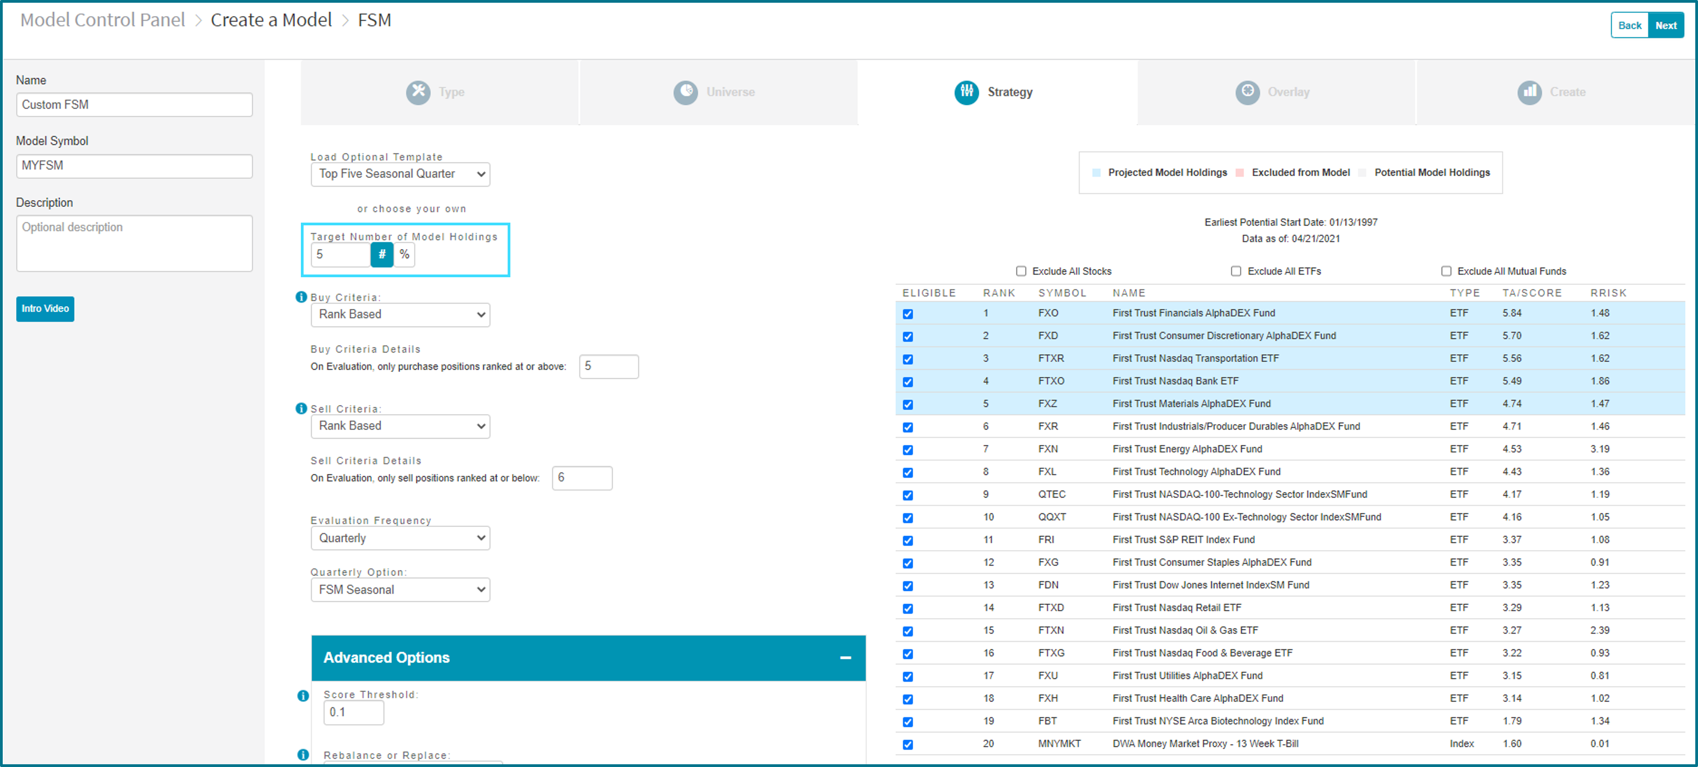Collapse Advanced Options with the minus icon

[846, 657]
